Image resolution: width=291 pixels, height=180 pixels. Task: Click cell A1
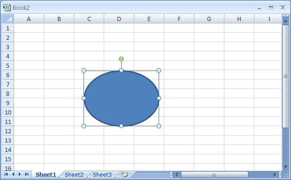tap(29, 28)
